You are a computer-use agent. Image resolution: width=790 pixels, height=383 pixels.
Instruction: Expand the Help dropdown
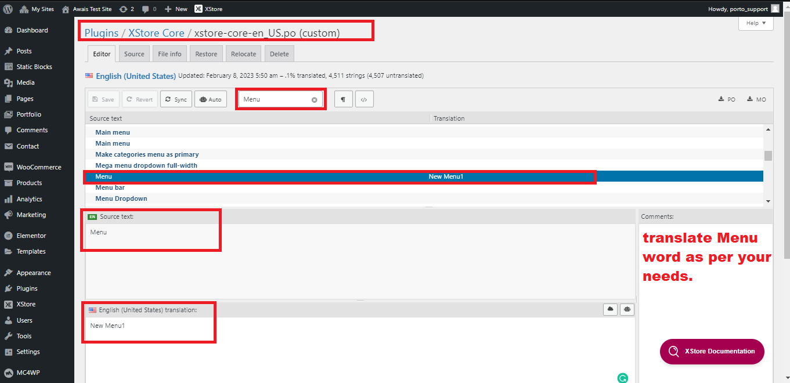coord(756,23)
